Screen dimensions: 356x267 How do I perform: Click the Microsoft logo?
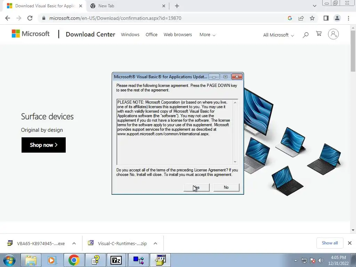pyautogui.click(x=31, y=34)
